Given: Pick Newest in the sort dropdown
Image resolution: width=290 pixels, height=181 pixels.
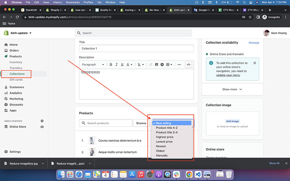Looking at the screenshot, I should pos(163,146).
